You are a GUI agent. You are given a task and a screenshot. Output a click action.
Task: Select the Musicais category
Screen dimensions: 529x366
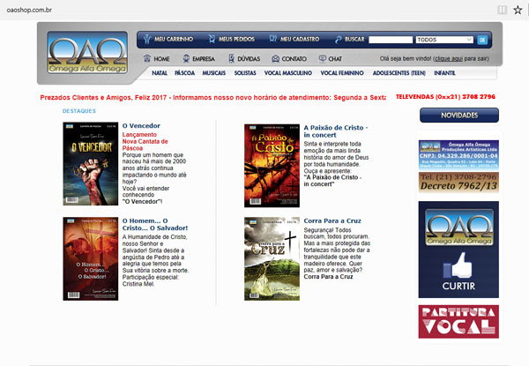pos(214,73)
